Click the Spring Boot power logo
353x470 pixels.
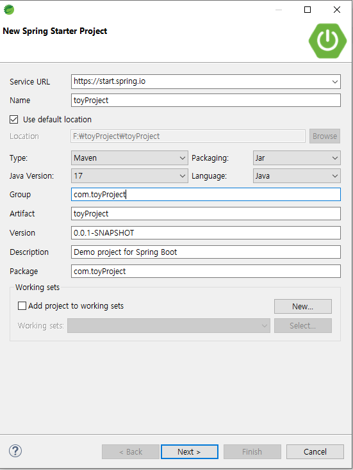tap(327, 40)
